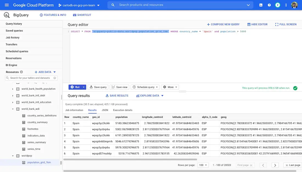
Task: Switch to the JSON results tab
Action: 105,110
